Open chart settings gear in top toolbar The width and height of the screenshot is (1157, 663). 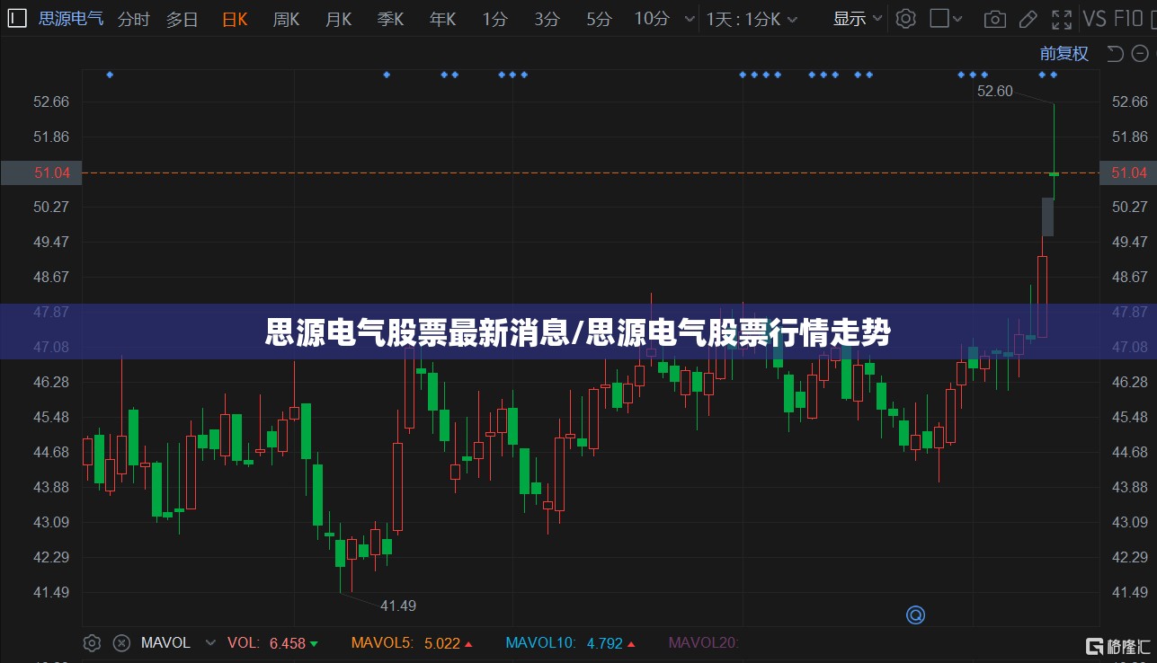[906, 18]
